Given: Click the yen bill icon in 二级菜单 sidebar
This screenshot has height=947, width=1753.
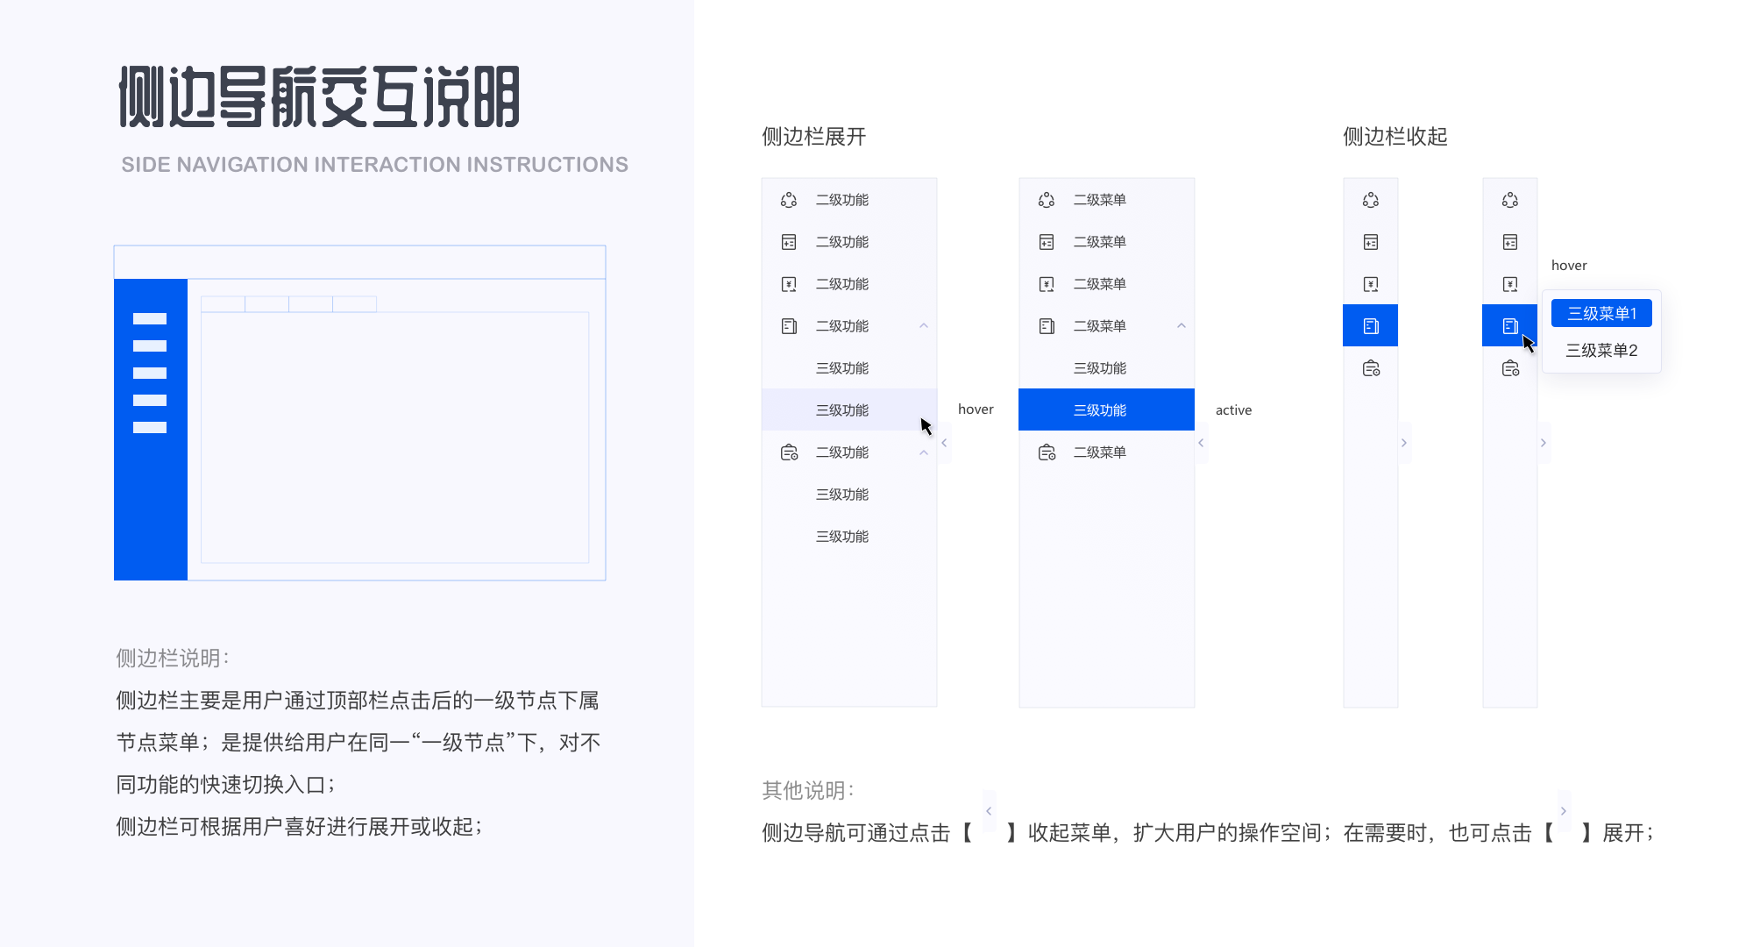Looking at the screenshot, I should click(1047, 284).
